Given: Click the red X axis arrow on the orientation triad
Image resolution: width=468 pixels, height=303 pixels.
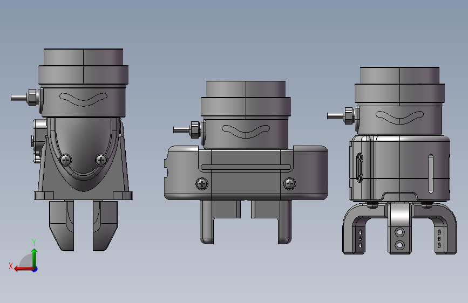Looking at the screenshot, I should point(23,269).
